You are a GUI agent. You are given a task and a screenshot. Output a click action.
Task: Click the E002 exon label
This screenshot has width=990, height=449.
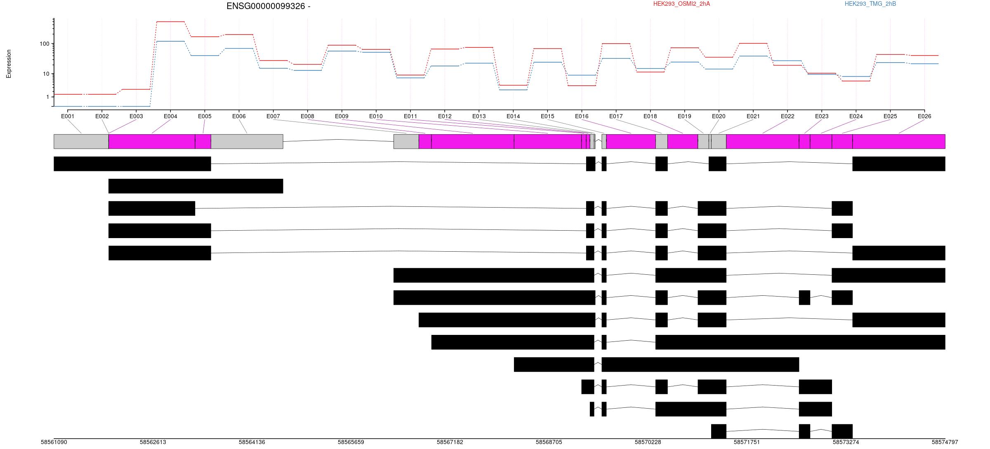[x=102, y=116]
